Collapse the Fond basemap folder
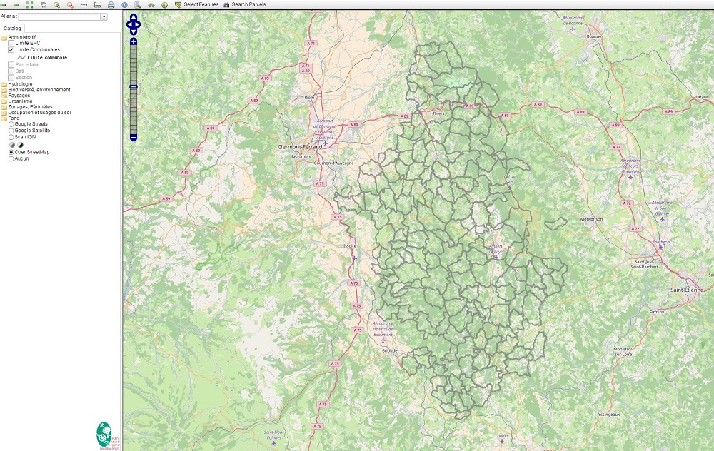Image resolution: width=714 pixels, height=451 pixels. click(x=4, y=118)
